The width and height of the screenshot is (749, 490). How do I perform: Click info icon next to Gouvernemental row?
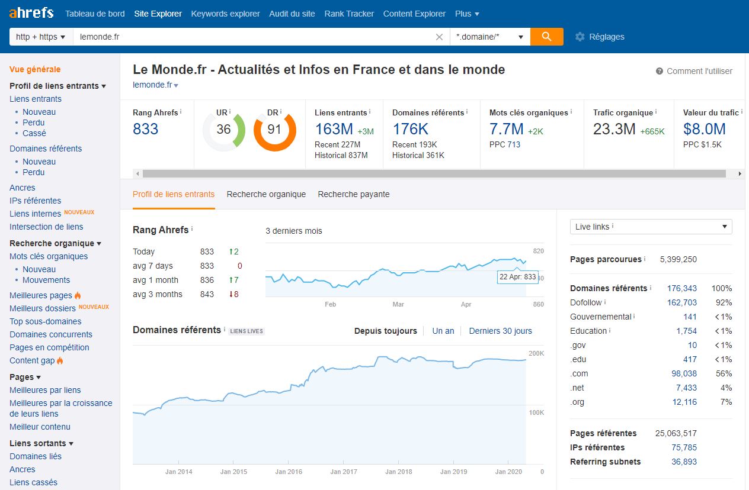coord(635,317)
